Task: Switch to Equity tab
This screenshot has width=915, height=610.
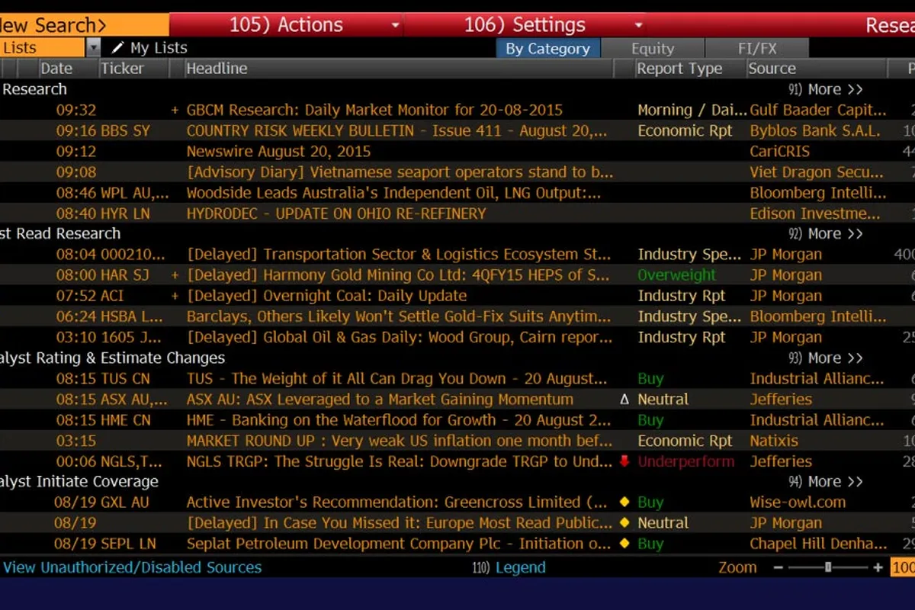Action: click(653, 48)
